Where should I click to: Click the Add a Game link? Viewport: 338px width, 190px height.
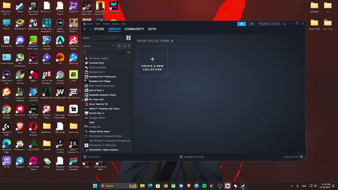pos(93,157)
